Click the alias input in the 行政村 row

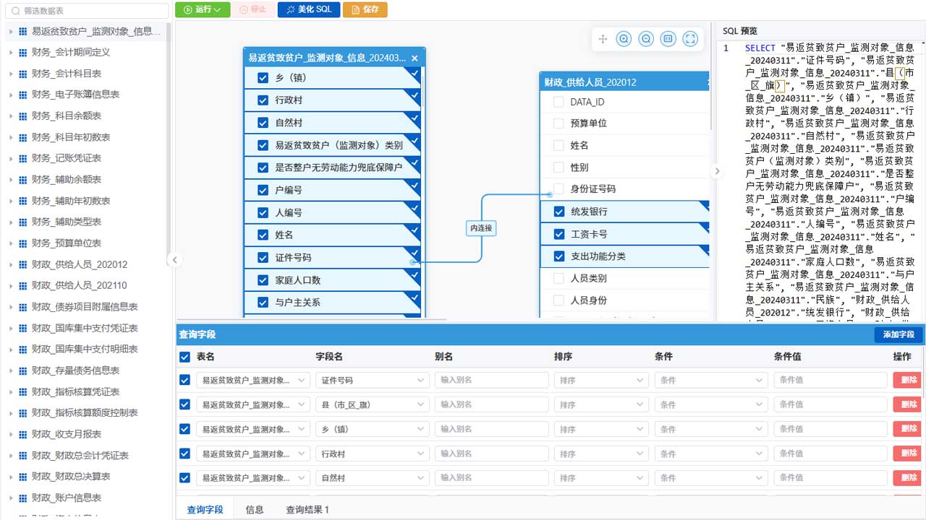pyautogui.click(x=492, y=454)
